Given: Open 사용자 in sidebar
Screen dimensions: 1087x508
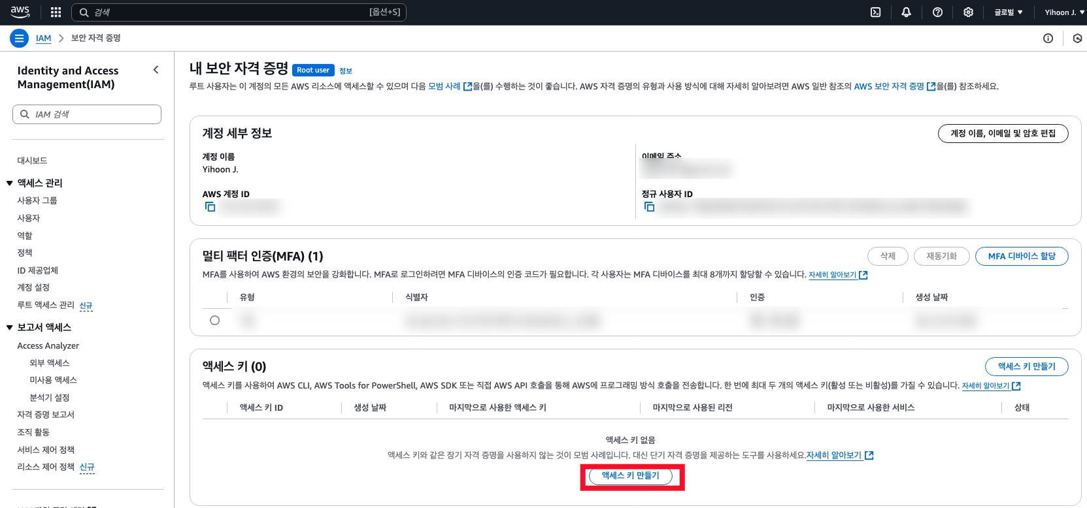Looking at the screenshot, I should (29, 218).
